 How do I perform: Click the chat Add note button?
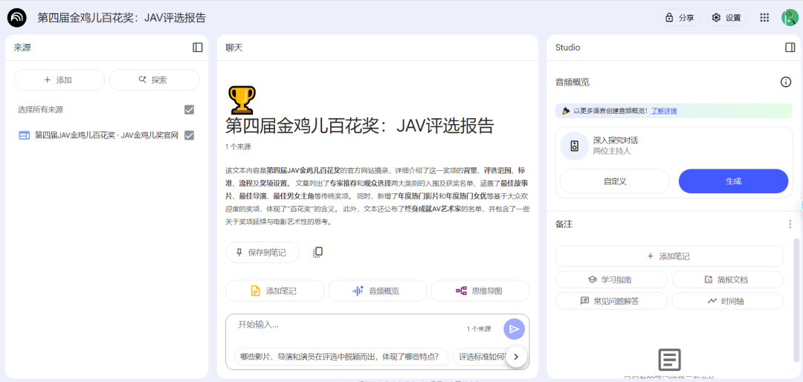[x=274, y=291]
